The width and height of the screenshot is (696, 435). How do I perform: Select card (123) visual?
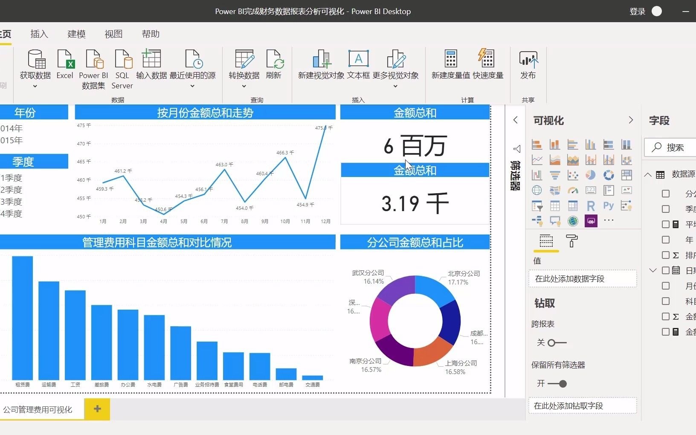591,190
